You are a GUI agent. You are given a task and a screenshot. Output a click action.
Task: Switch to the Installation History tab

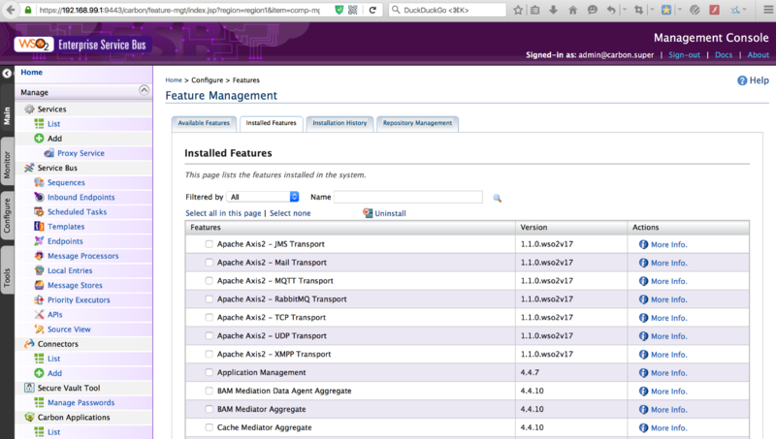pos(339,123)
